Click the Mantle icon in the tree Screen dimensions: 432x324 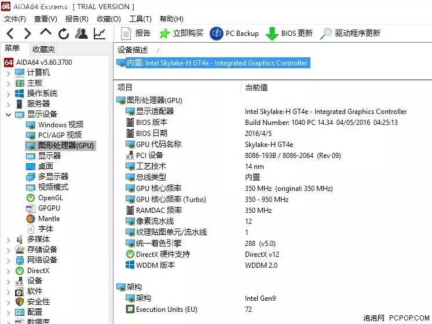coord(31,219)
